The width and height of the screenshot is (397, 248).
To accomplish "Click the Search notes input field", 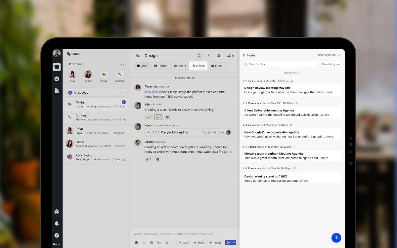I will coord(280,64).
